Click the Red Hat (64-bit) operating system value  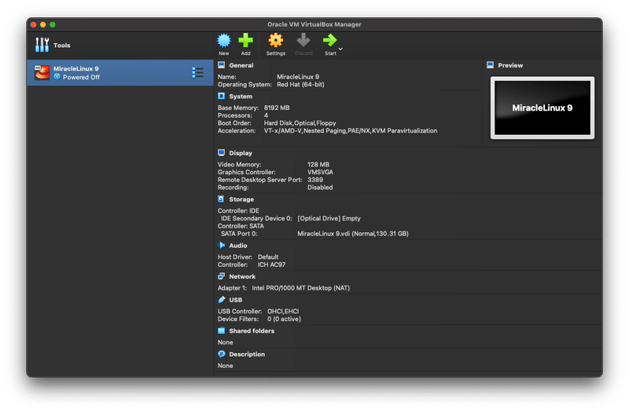[x=300, y=85]
